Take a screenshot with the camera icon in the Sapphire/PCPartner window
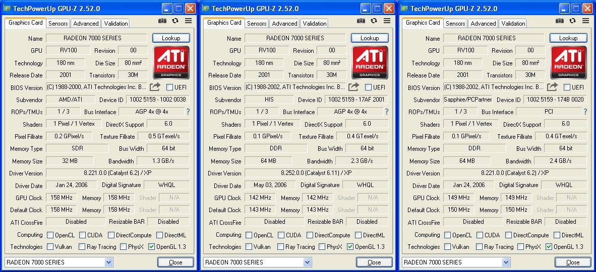Viewport: 596px width, 272px height. tap(560, 21)
